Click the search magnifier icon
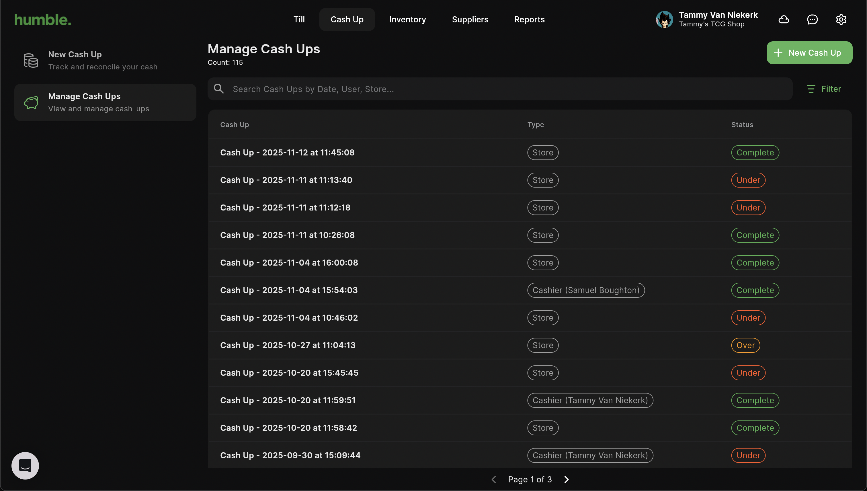 tap(219, 89)
